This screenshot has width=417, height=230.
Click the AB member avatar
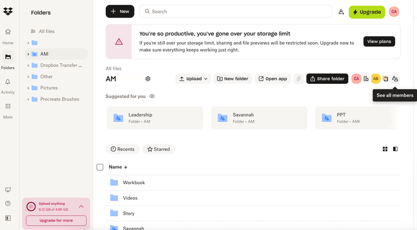pos(375,79)
